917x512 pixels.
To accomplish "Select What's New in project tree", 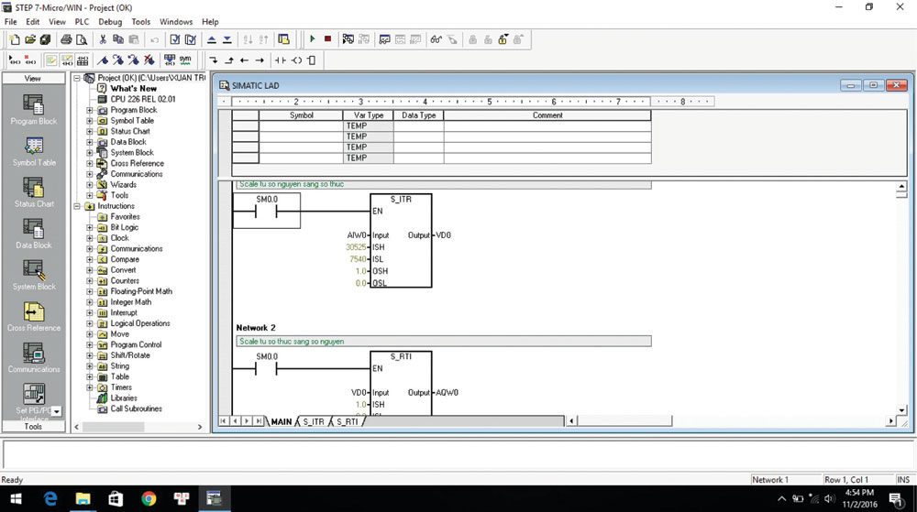I will [133, 88].
